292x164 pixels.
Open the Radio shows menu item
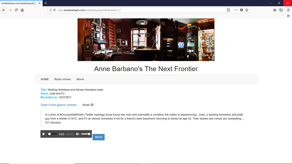(x=62, y=79)
